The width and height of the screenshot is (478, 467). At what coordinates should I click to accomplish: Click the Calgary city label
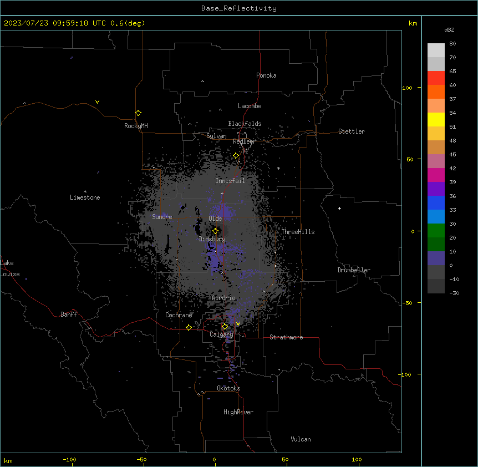[221, 334]
